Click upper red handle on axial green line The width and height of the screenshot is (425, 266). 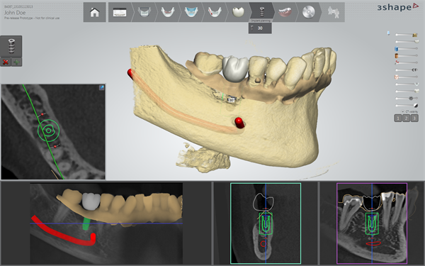pyautogui.click(x=42, y=114)
